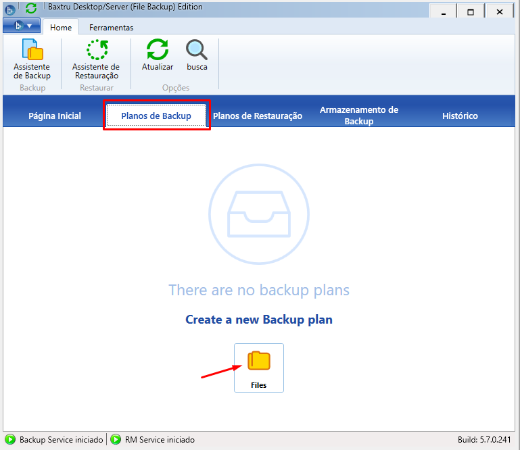Go to the Página Inicial tab
The image size is (520, 450).
(x=55, y=116)
